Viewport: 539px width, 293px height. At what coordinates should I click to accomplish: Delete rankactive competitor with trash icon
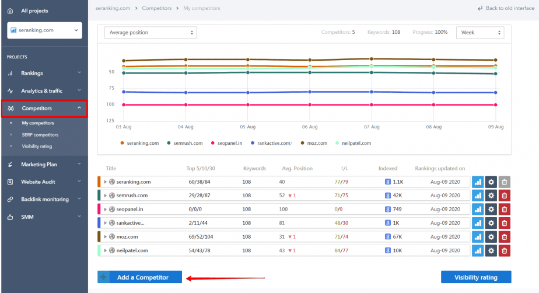504,223
